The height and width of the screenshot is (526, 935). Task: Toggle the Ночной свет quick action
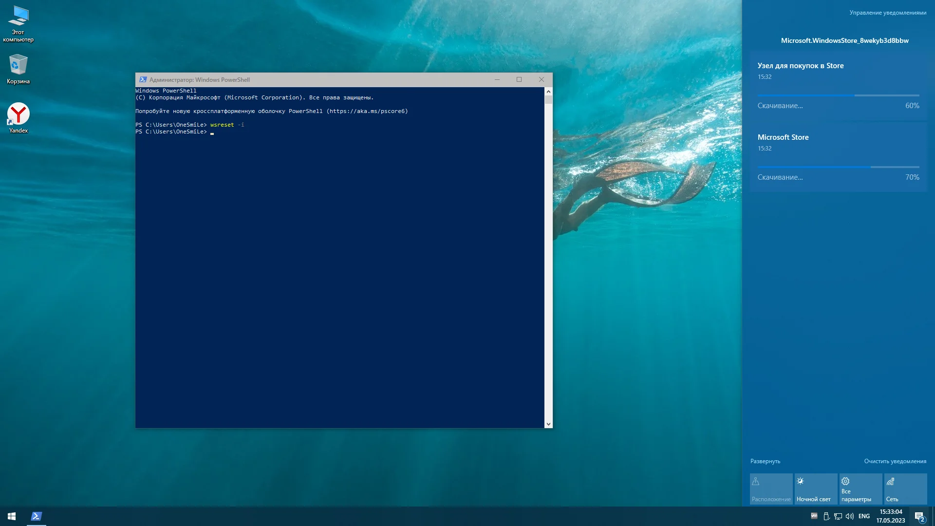[816, 489]
